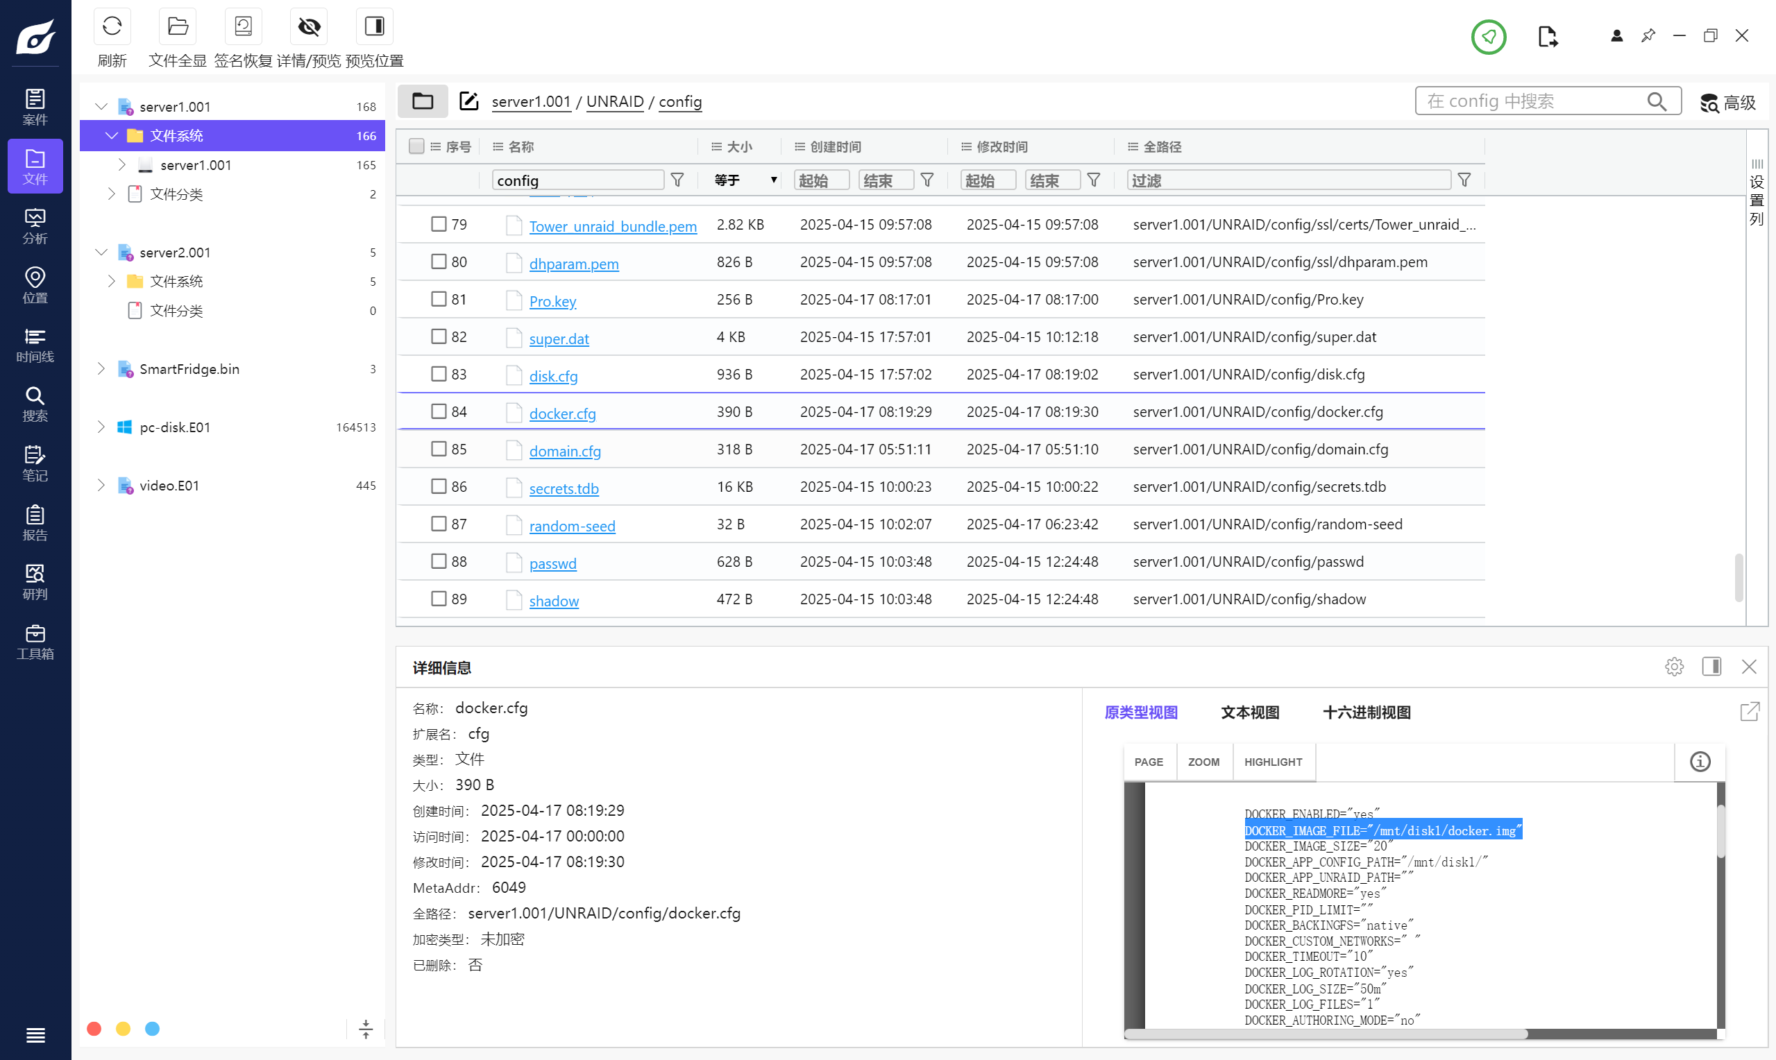Collapse the server2.001 tree node

click(101, 252)
